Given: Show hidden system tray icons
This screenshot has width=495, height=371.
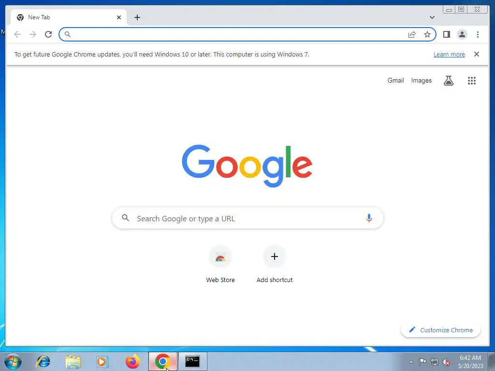Looking at the screenshot, I should [411, 362].
